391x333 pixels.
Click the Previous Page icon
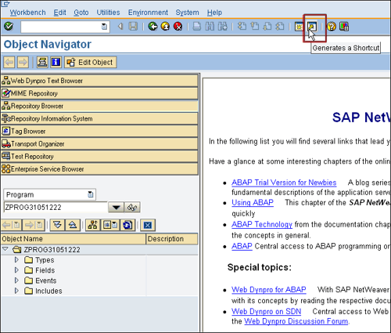point(255,27)
